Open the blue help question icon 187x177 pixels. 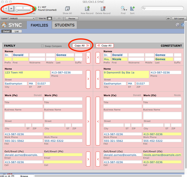click(183, 25)
